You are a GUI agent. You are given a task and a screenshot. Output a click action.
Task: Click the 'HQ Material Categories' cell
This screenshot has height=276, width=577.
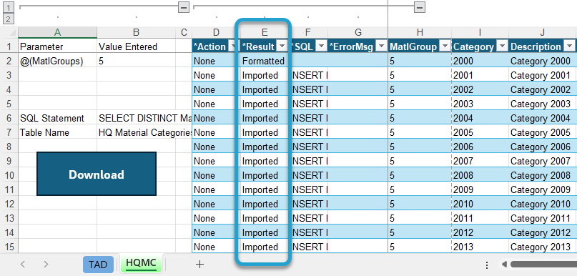(x=136, y=132)
